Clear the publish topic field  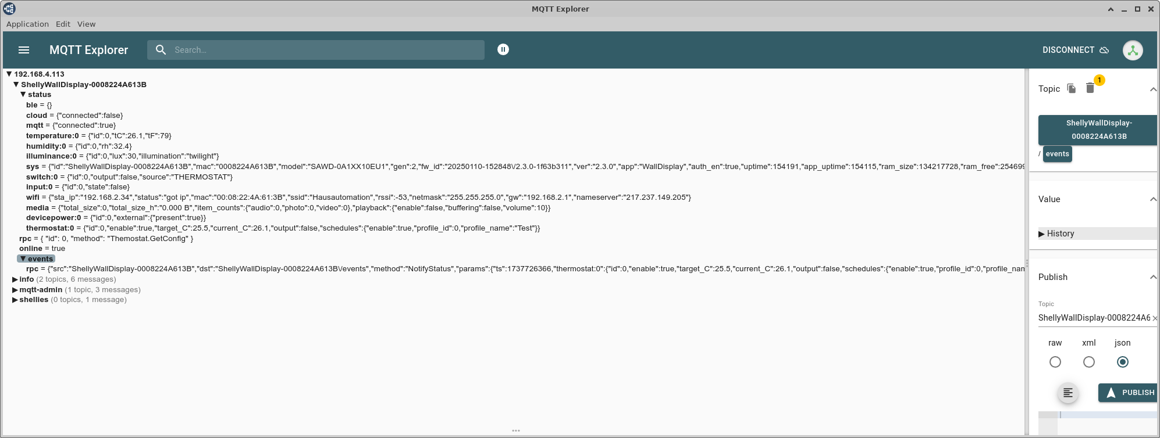coord(1155,318)
